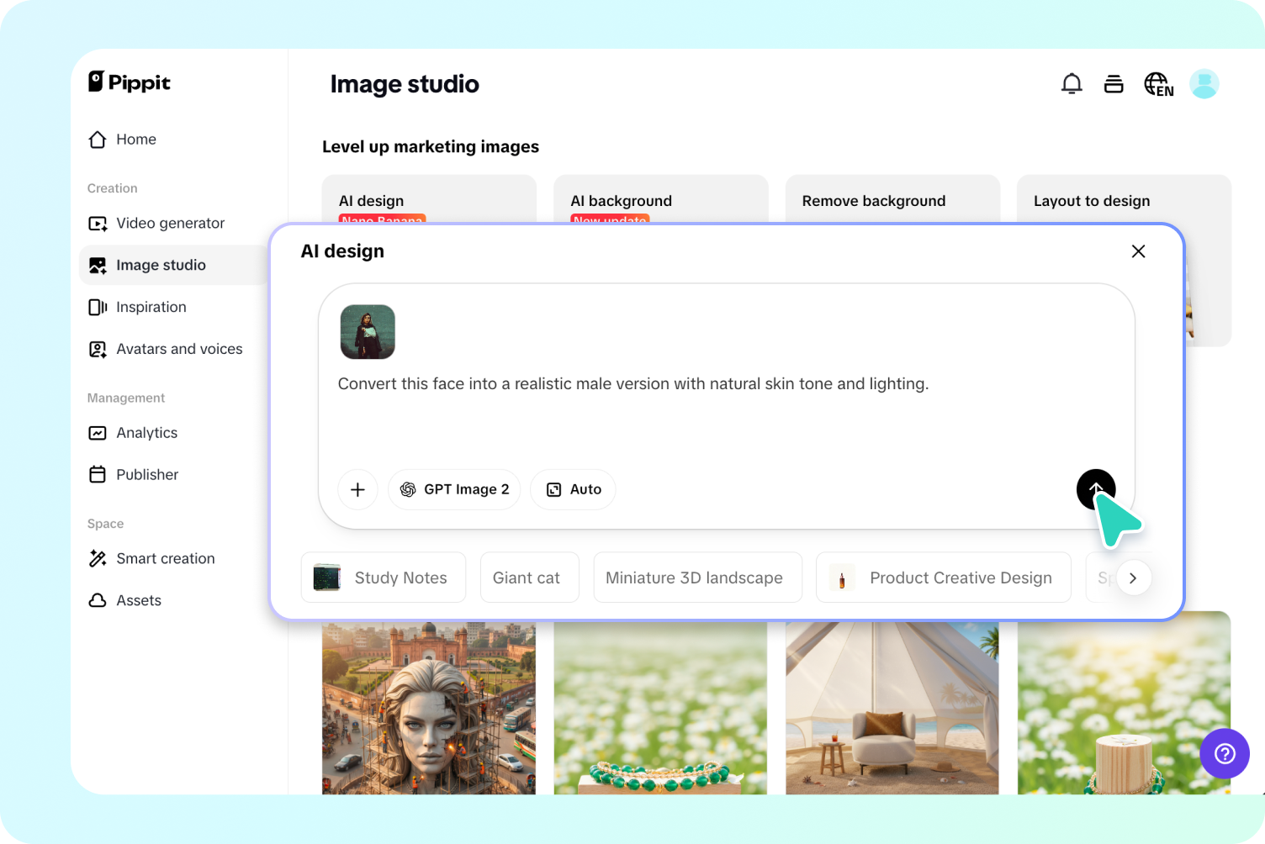This screenshot has width=1265, height=844.
Task: Choose Study Notes suggestion
Action: point(384,578)
